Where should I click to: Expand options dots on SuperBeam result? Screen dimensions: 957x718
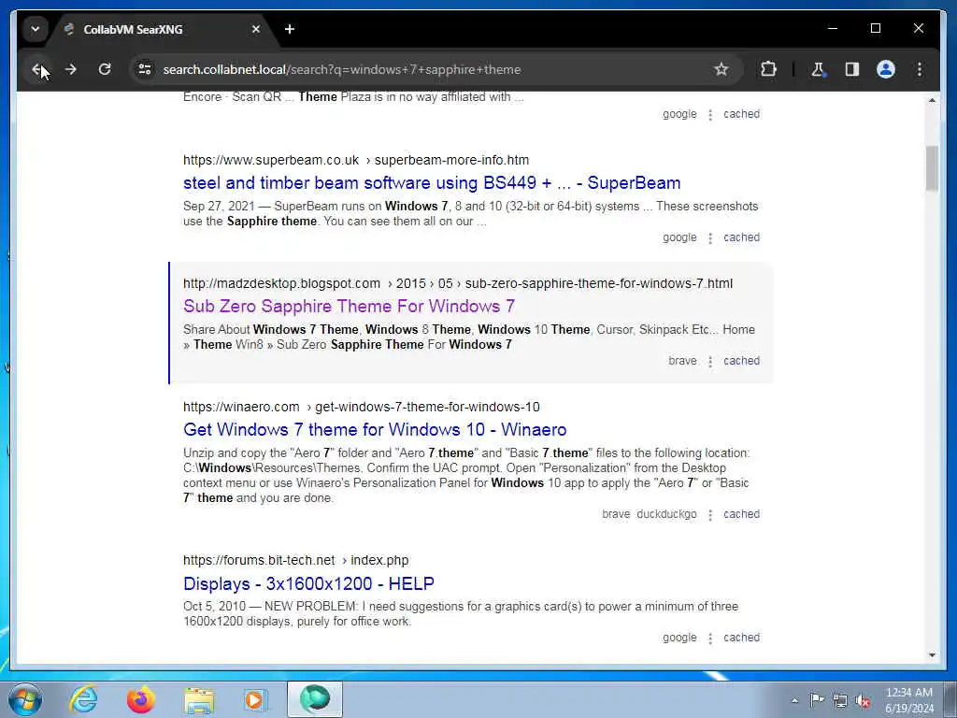[x=710, y=237]
